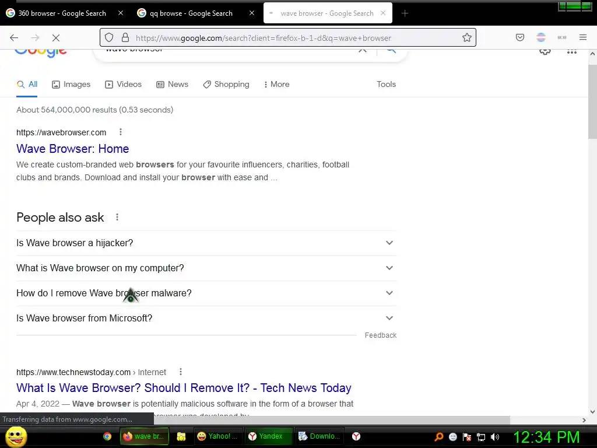
Task: Open the striped extension icon in the toolbar
Action: (x=541, y=37)
